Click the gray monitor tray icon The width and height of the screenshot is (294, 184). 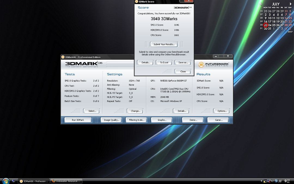point(280,181)
